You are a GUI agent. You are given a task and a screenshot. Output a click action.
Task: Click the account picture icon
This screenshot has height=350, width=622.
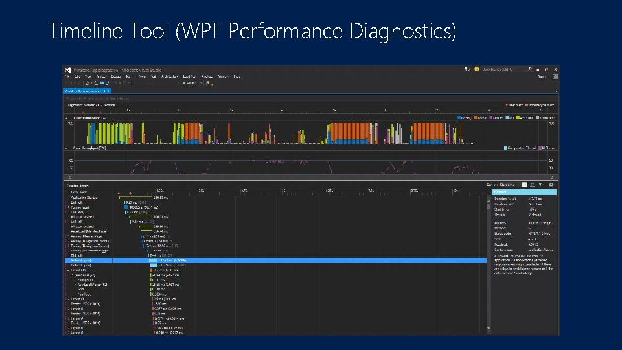tap(555, 76)
